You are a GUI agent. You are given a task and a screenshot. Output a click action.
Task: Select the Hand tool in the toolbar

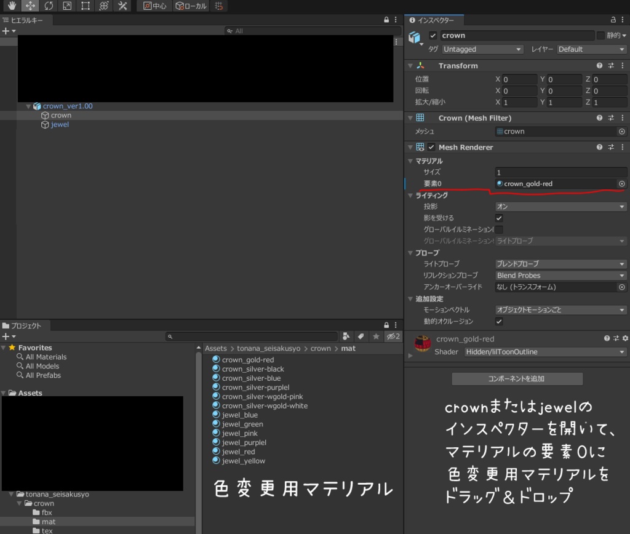pyautogui.click(x=11, y=6)
